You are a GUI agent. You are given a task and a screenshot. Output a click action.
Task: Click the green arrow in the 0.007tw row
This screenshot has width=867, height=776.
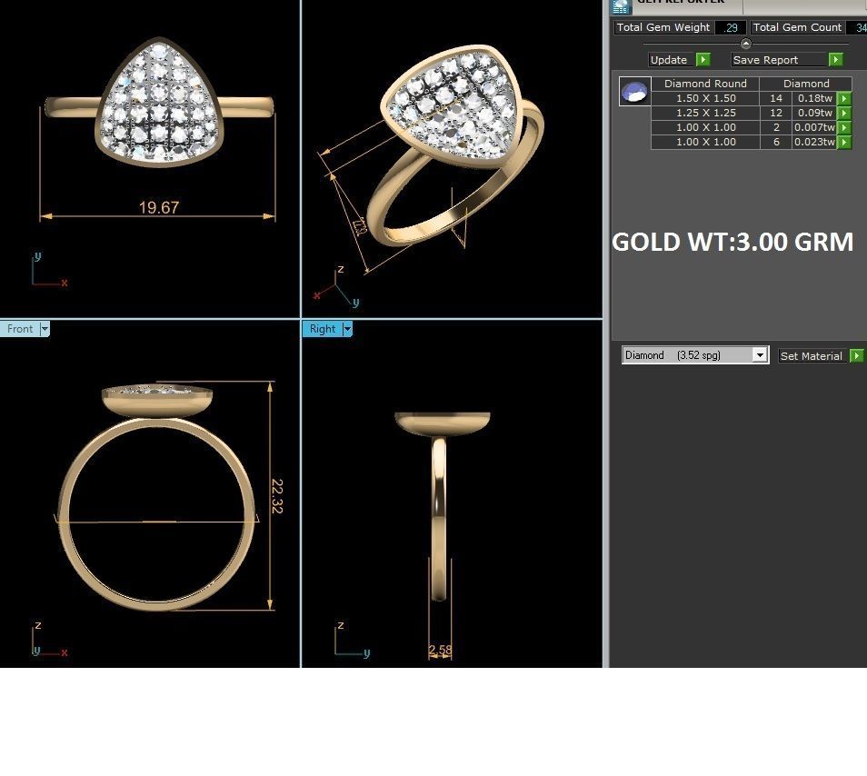coord(843,128)
